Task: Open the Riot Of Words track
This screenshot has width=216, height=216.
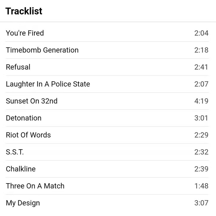Action: (x=28, y=135)
